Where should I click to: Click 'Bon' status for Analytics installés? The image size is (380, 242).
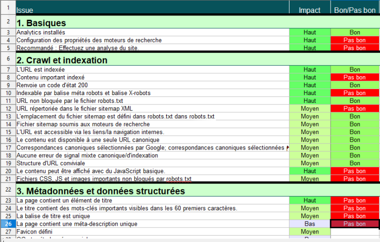pyautogui.click(x=355, y=32)
